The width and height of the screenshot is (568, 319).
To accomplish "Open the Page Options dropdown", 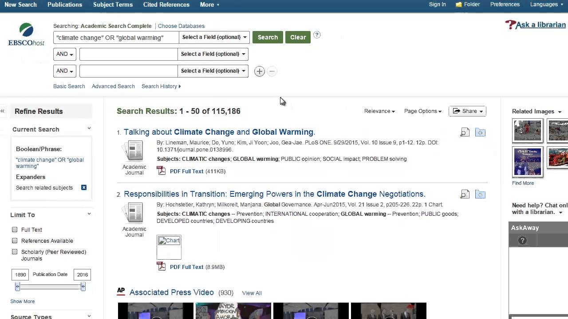I will (423, 111).
